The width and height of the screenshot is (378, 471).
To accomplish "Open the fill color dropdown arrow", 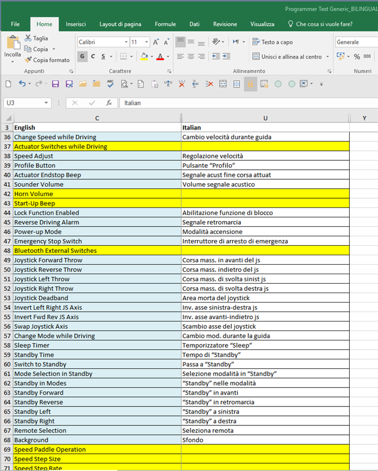I will point(152,57).
